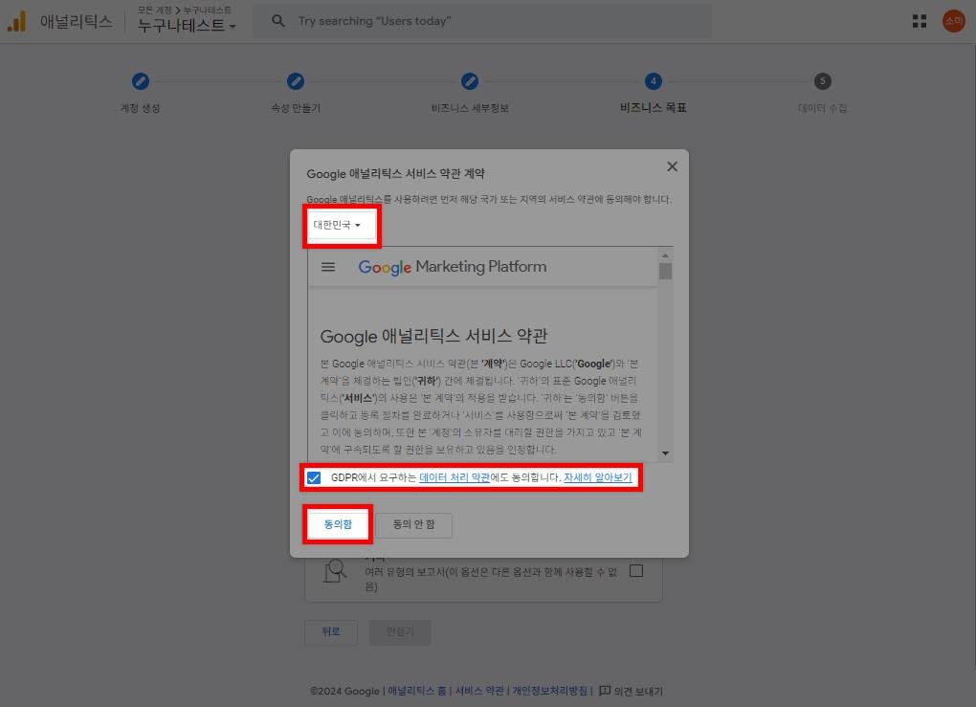Click the 뒤로 back button
The image size is (976, 707).
[331, 631]
